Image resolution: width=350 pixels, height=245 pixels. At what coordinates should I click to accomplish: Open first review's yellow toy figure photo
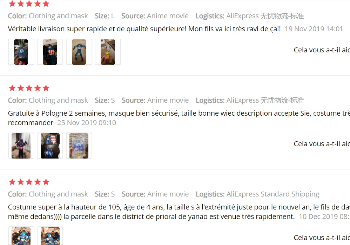tap(108, 52)
